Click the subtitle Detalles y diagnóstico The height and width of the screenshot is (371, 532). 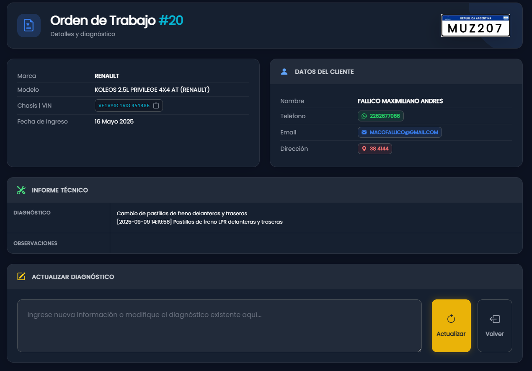(x=83, y=34)
